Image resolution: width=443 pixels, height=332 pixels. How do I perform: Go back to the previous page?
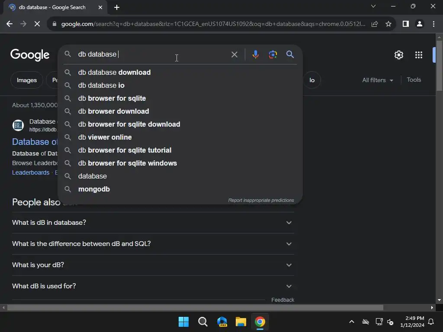[10, 24]
